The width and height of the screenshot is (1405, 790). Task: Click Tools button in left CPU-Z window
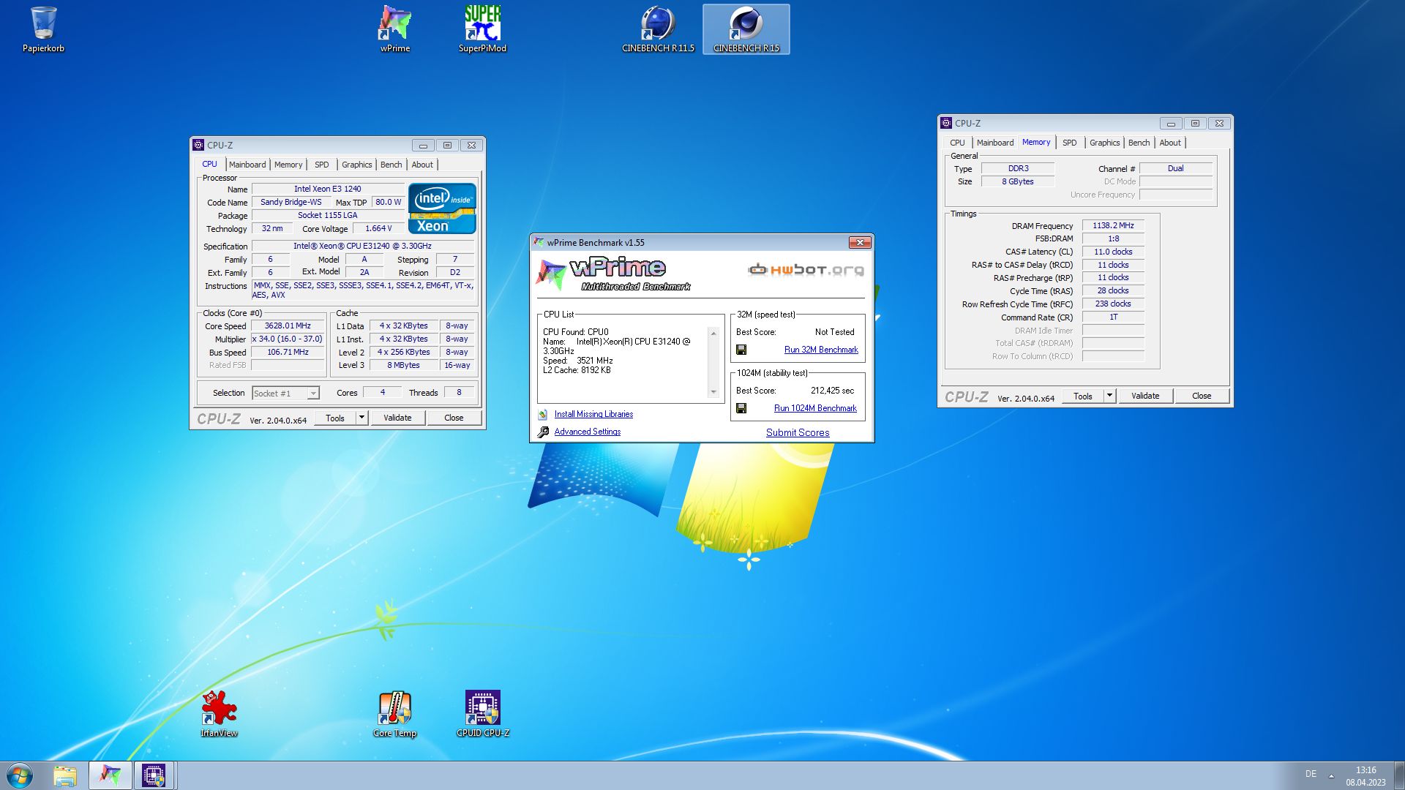pyautogui.click(x=335, y=418)
